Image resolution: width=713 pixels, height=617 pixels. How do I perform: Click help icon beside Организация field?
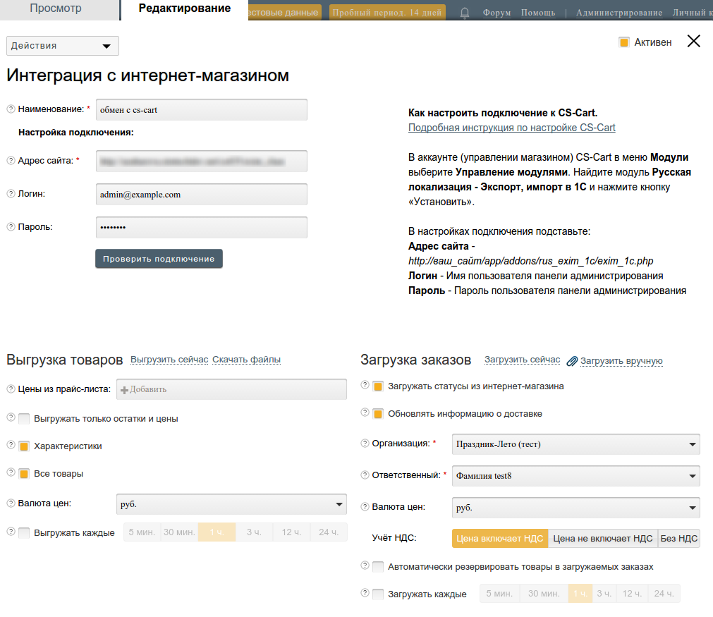pyautogui.click(x=365, y=444)
